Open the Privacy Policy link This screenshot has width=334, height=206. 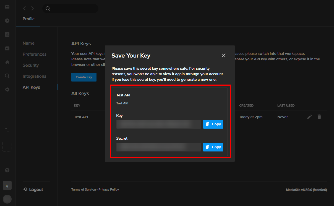109,189
